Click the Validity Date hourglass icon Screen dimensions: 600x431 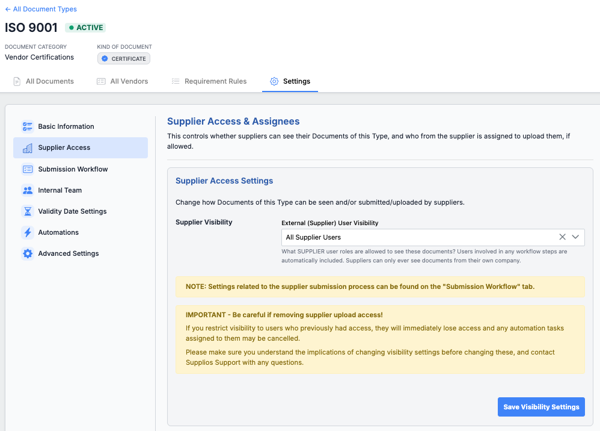click(x=28, y=211)
